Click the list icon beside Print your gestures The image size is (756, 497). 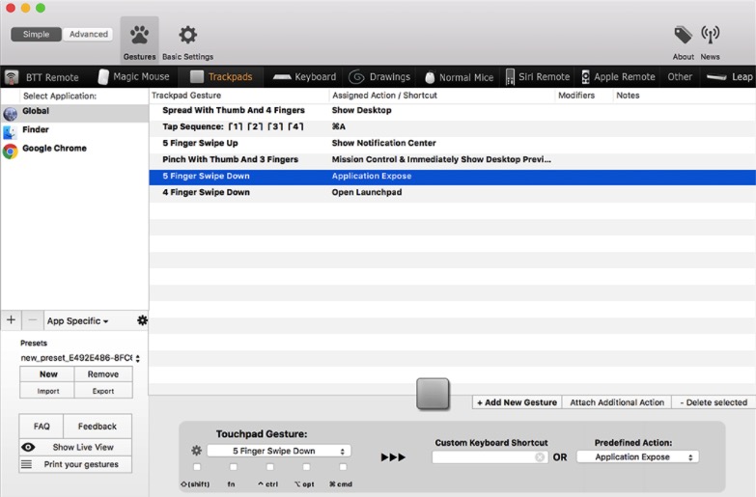click(26, 464)
